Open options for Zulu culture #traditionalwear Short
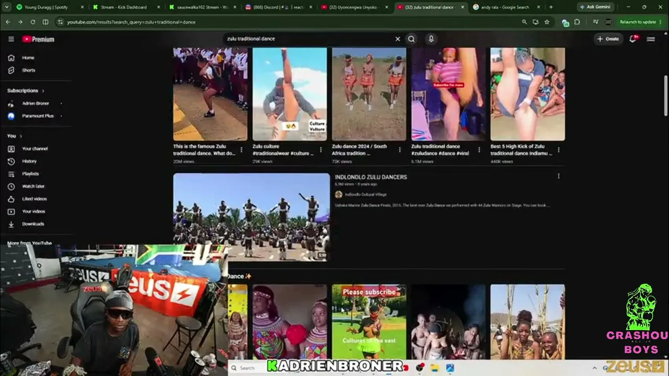The image size is (669, 376). tap(320, 150)
